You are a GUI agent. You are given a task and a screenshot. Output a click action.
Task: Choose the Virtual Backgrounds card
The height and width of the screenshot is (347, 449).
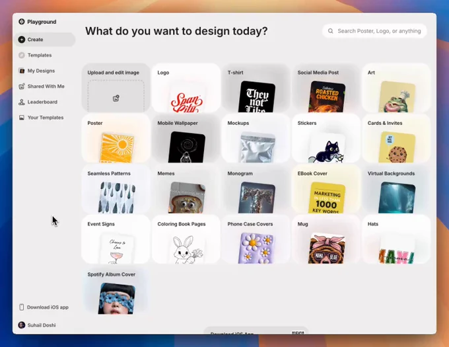click(x=397, y=188)
